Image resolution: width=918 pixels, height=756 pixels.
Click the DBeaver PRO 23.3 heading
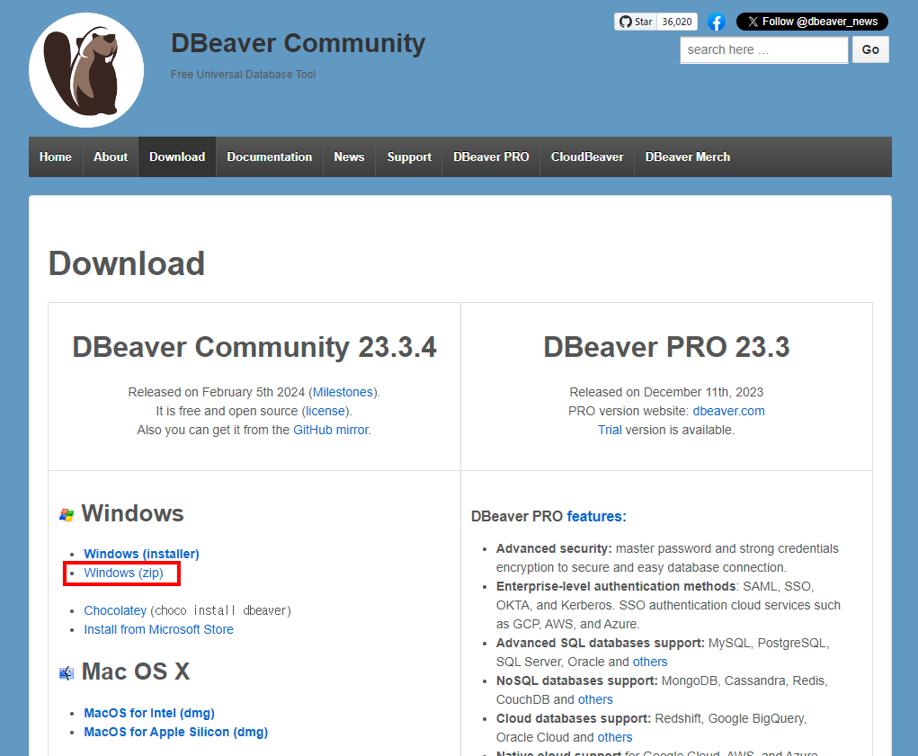pos(666,347)
